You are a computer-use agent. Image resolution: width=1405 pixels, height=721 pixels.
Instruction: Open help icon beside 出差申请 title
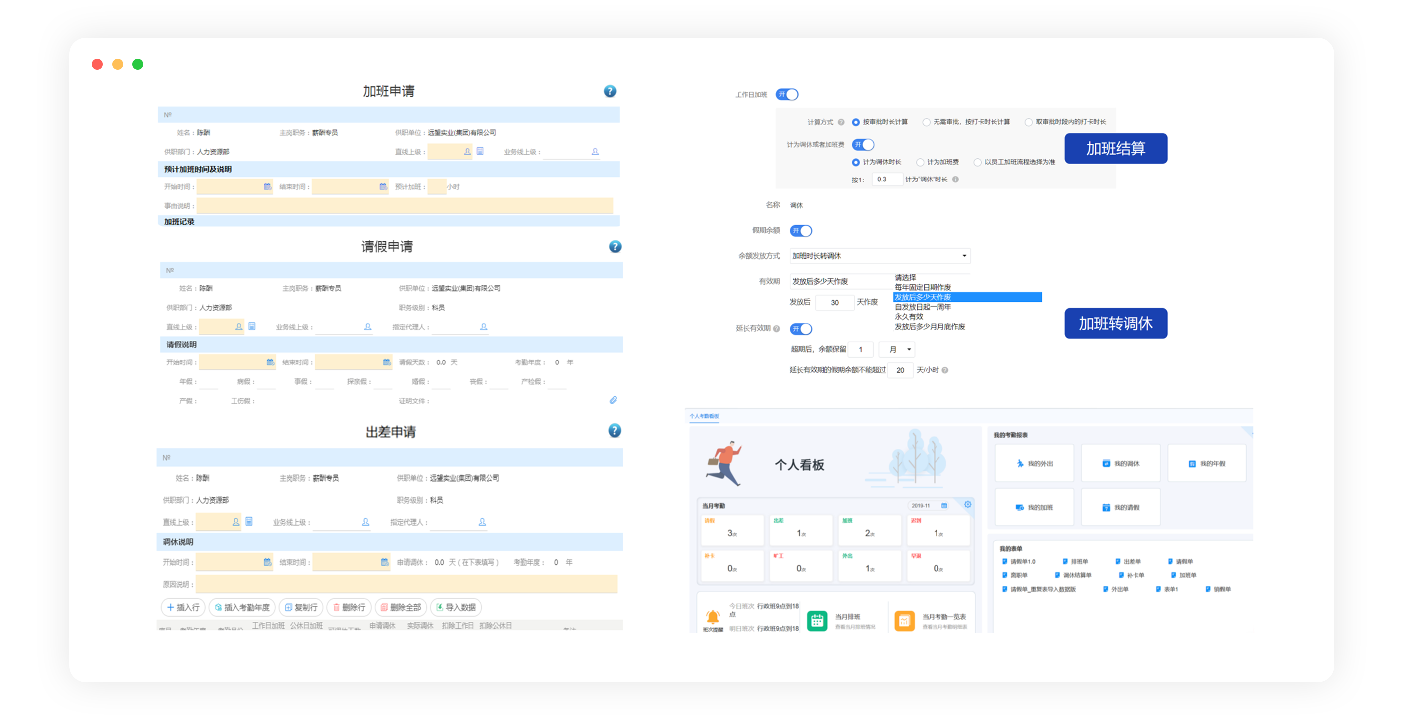point(614,430)
